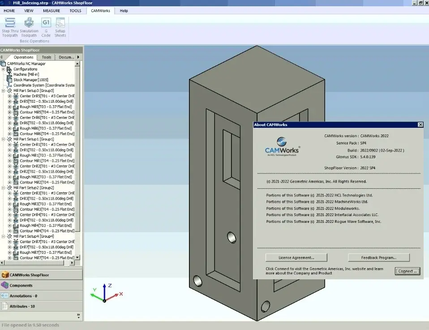Click the Connect button
429x330 pixels.
(x=408, y=271)
